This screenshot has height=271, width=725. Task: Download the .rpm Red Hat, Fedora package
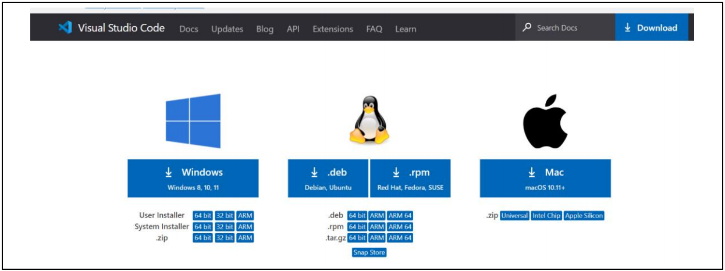point(410,179)
